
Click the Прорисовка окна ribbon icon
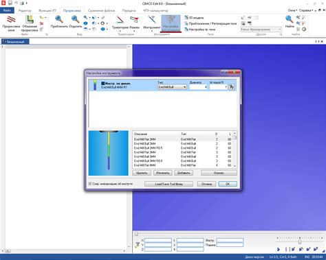11,19
